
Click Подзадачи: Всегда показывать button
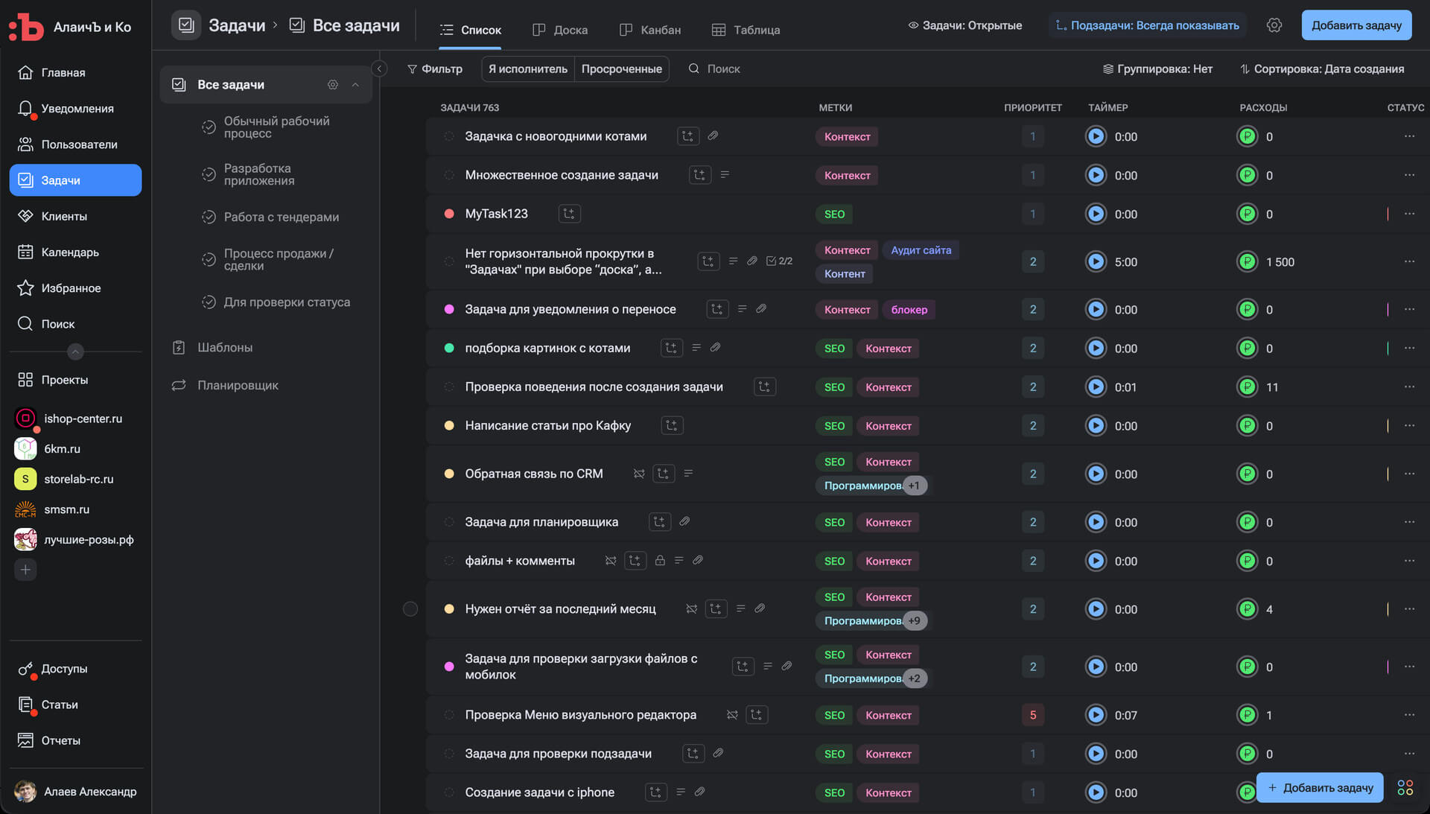pyautogui.click(x=1147, y=25)
